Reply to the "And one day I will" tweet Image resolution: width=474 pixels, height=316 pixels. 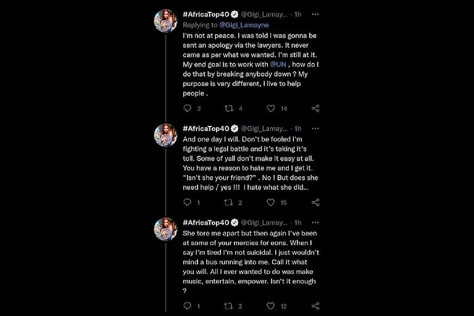(188, 202)
